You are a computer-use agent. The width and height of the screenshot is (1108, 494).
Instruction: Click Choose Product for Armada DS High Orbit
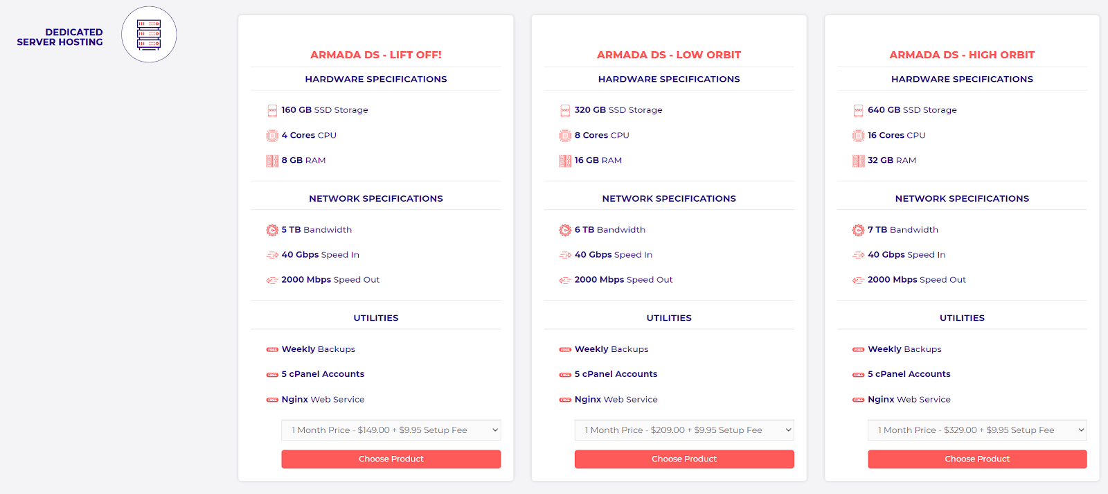[976, 459]
